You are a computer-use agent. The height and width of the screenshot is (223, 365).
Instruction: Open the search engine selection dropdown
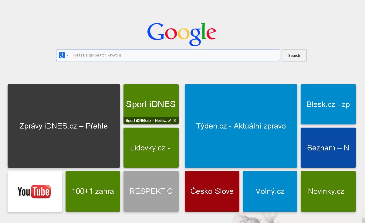click(67, 55)
